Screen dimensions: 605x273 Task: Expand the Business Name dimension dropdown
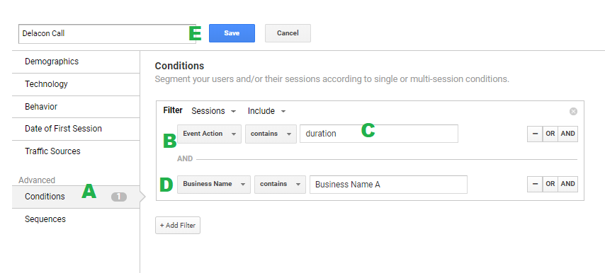tap(214, 184)
